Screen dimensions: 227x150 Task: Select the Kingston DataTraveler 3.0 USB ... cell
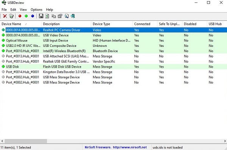(66, 72)
